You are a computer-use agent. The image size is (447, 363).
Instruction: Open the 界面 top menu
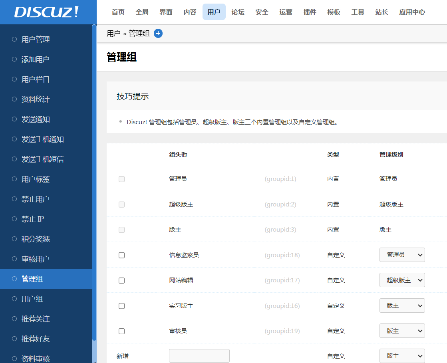tap(166, 12)
